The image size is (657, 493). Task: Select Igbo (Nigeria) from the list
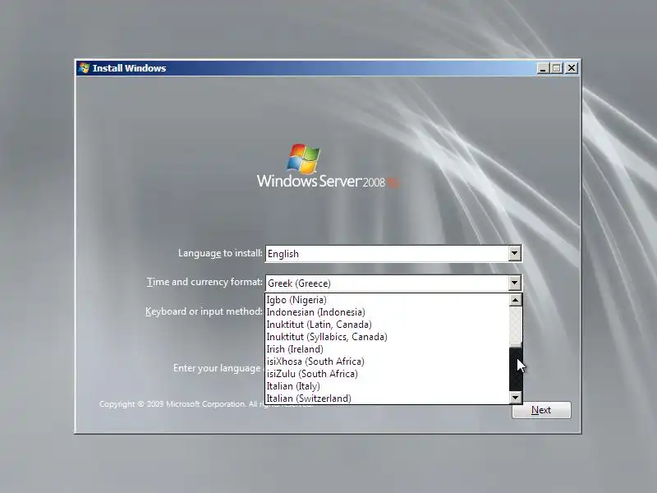[x=387, y=300]
